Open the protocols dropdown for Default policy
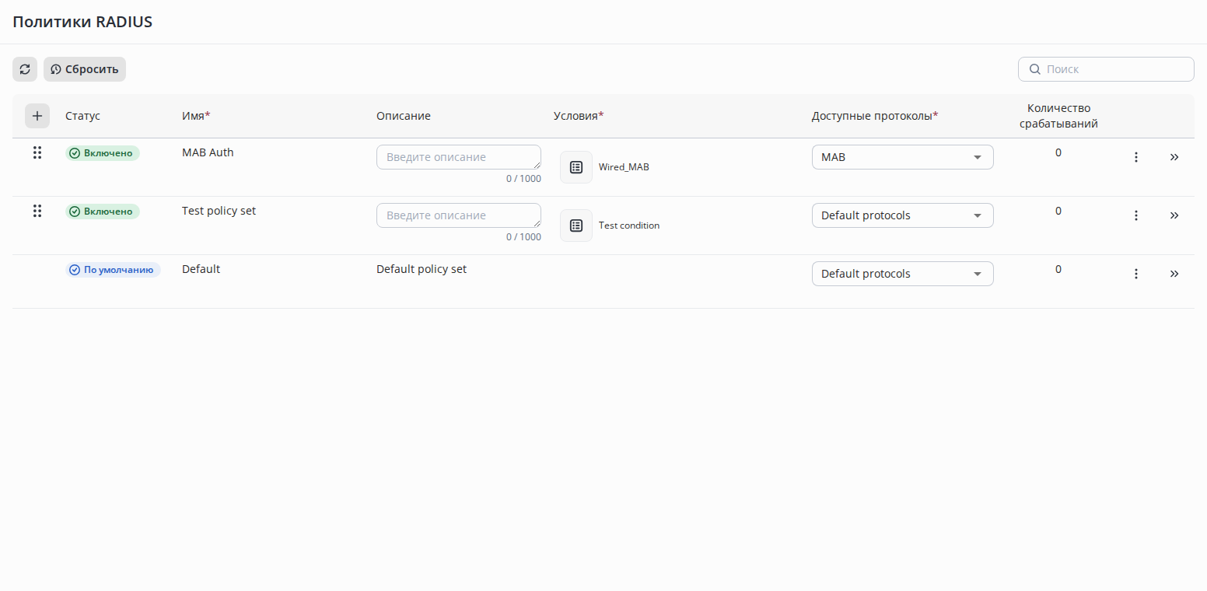1207x591 pixels. [x=902, y=274]
